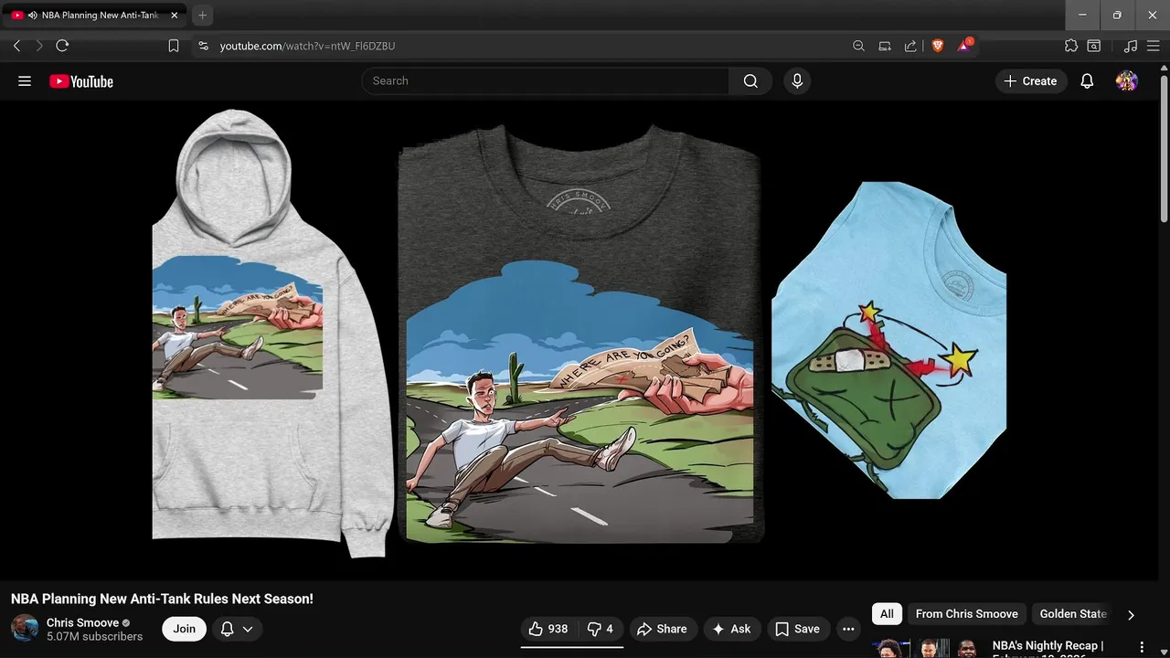
Task: Open notification preferences dropdown for channel
Action: (238, 629)
